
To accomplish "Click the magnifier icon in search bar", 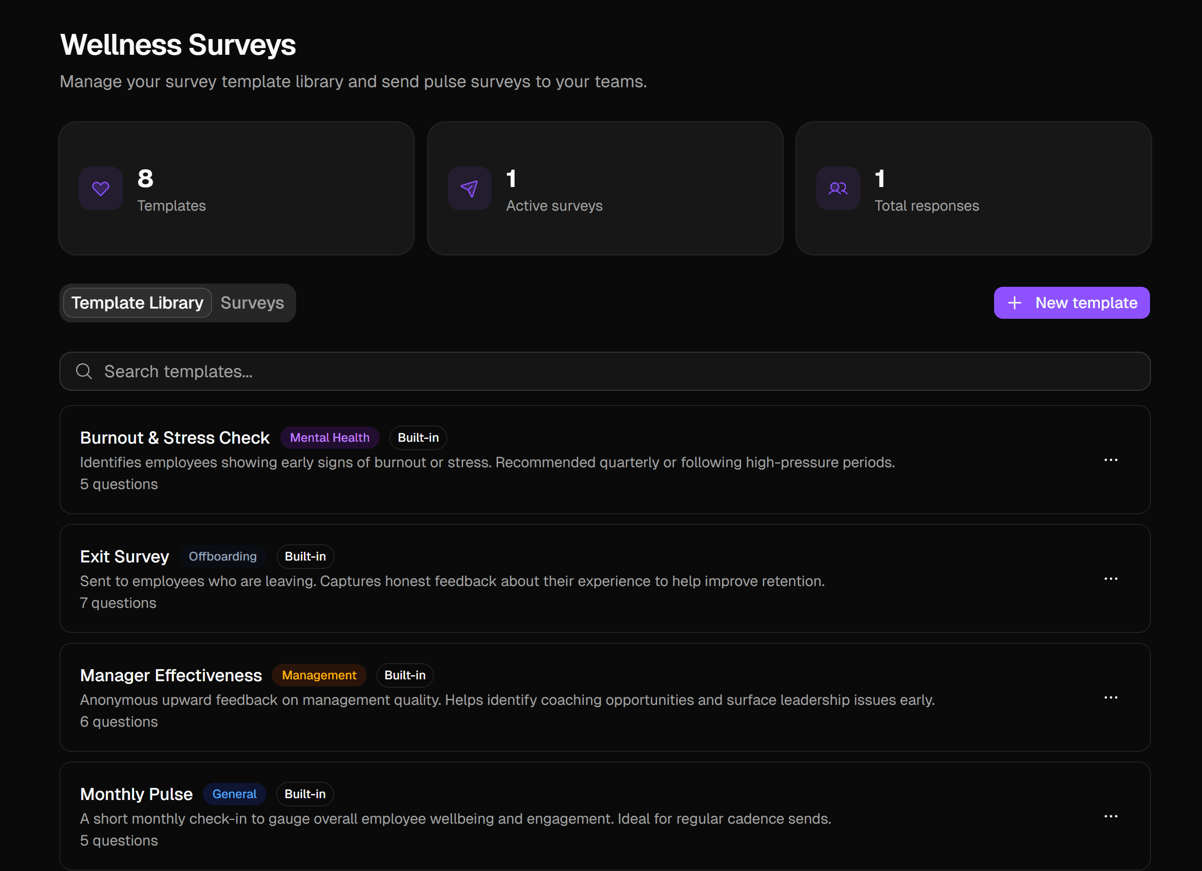I will click(x=84, y=371).
